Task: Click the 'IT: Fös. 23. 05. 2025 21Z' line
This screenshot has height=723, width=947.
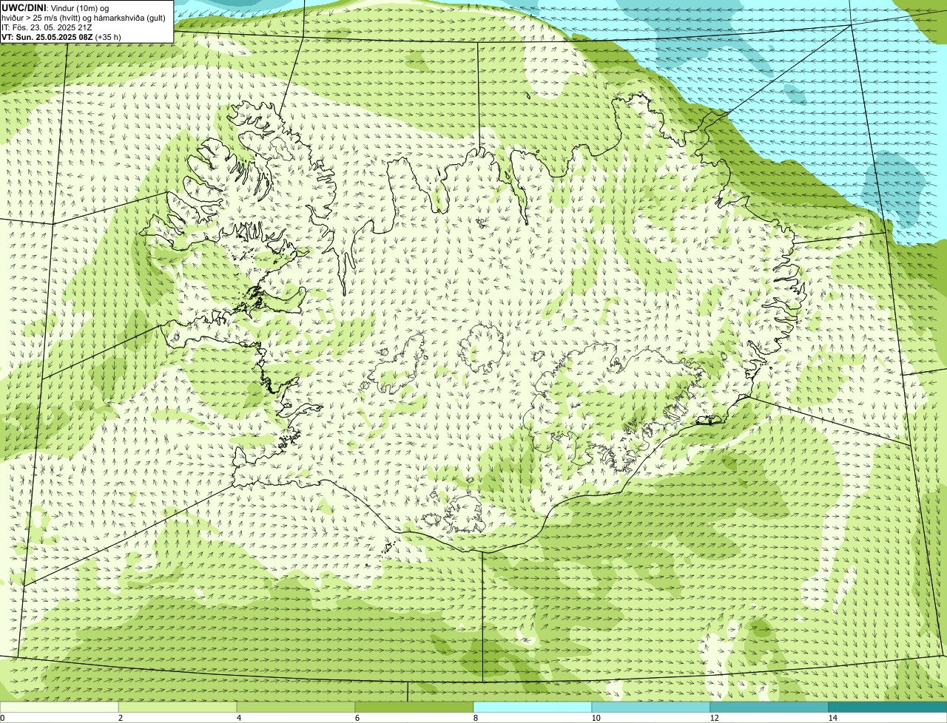Action: click(47, 27)
